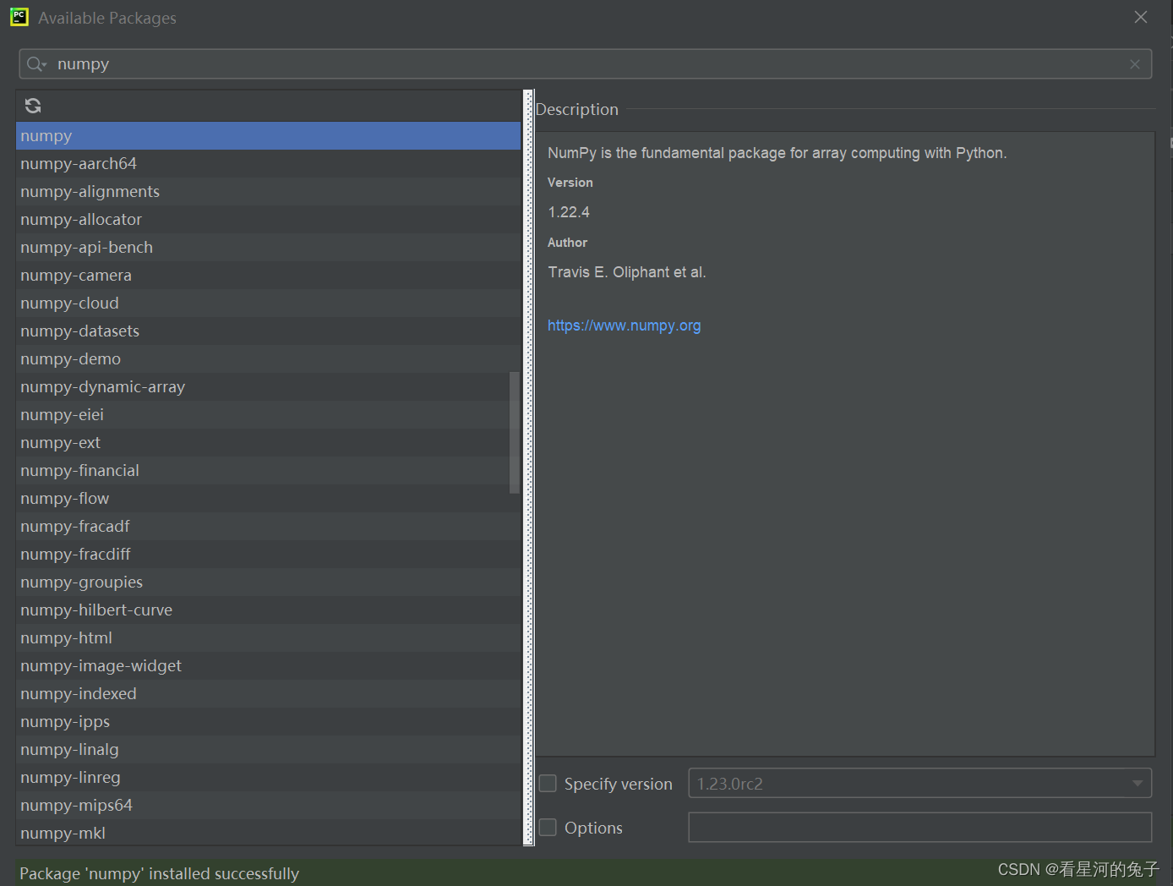Click the NumPy description sentence
This screenshot has width=1173, height=886.
pyautogui.click(x=777, y=153)
